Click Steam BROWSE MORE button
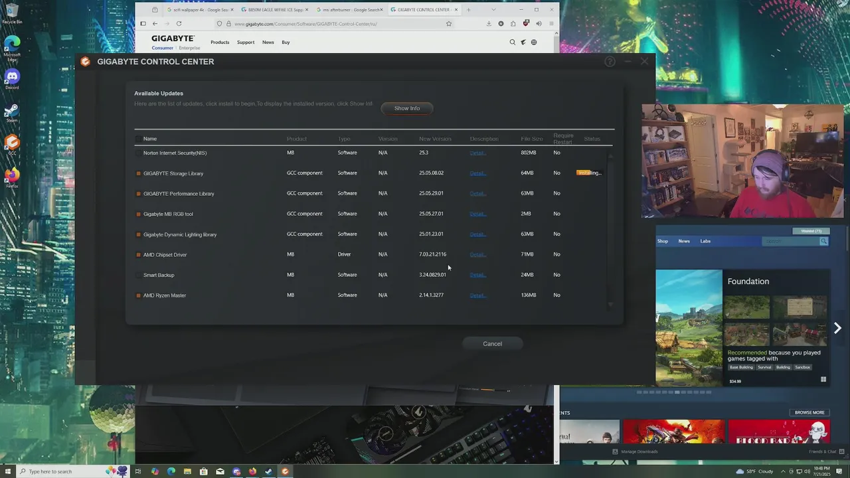This screenshot has height=478, width=850. [809, 413]
